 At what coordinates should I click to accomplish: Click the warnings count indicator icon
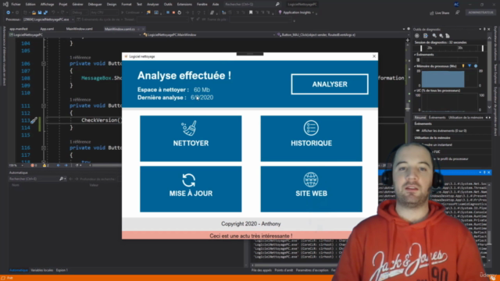pyautogui.click(x=45, y=165)
